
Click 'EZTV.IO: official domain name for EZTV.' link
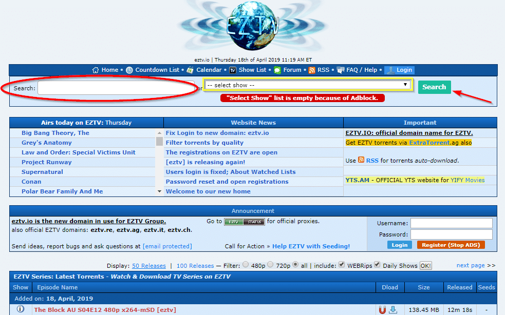409,133
